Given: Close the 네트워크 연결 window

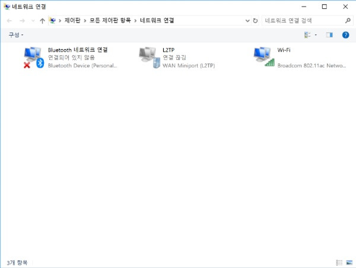Looking at the screenshot, I should pos(345,7).
